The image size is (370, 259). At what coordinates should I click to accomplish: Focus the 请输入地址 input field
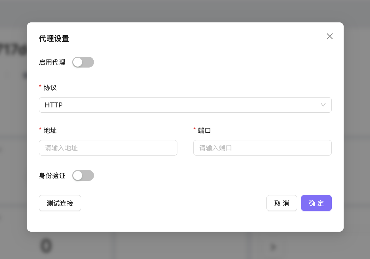(108, 148)
